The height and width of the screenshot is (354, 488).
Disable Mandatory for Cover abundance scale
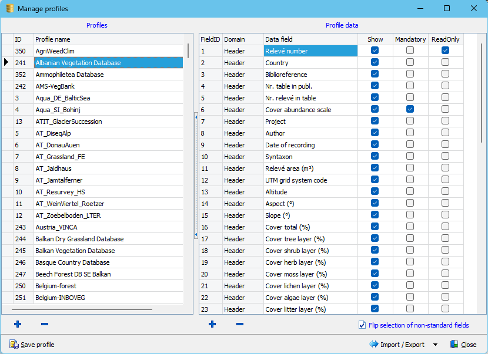[x=410, y=110]
